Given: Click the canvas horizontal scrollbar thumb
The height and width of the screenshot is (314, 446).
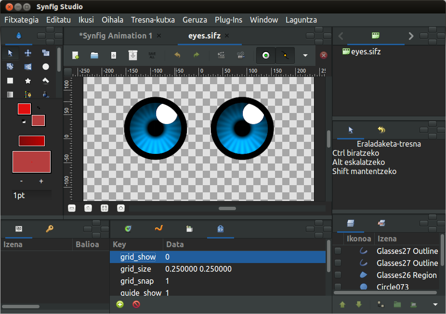Looking at the screenshot, I should [227, 208].
